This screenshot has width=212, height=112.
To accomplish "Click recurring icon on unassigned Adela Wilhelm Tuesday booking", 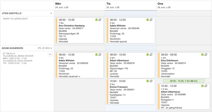I will [x=151, y=20].
